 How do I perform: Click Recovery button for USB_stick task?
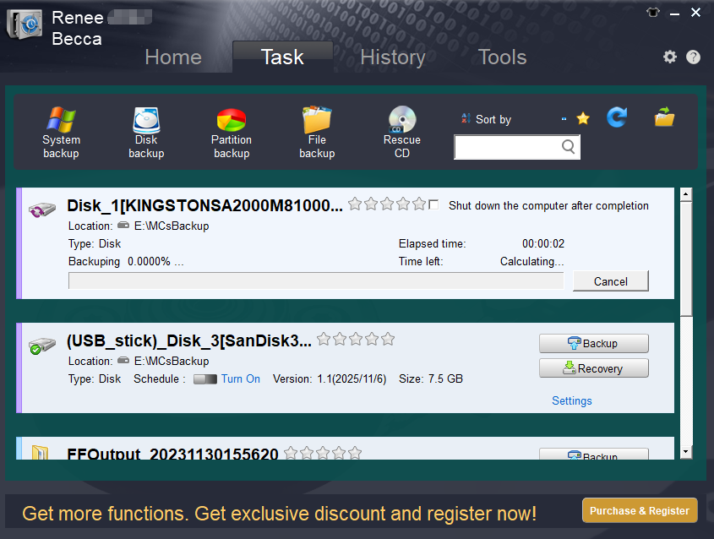tap(594, 368)
